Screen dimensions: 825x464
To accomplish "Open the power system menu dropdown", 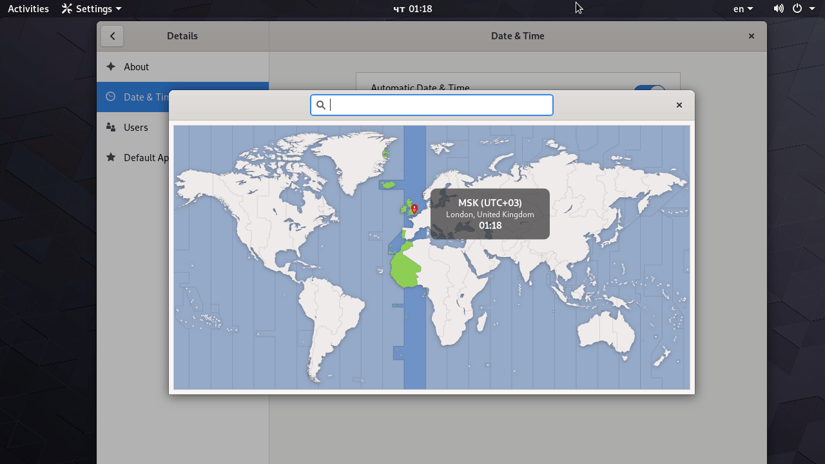I will coord(803,9).
